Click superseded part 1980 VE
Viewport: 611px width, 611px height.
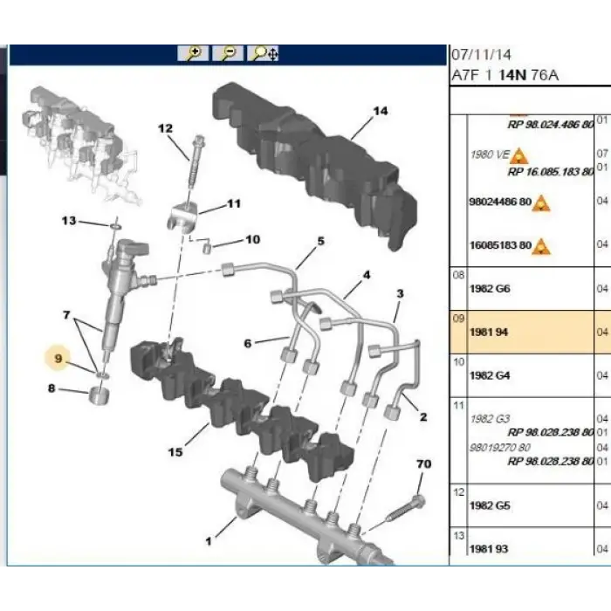(490, 154)
